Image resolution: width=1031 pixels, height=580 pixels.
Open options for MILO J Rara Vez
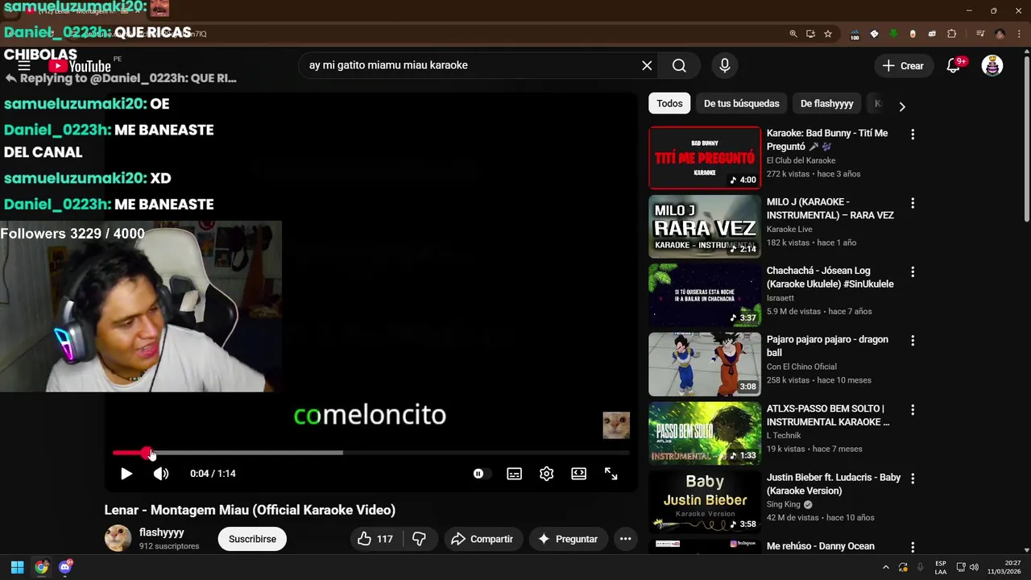(x=913, y=203)
